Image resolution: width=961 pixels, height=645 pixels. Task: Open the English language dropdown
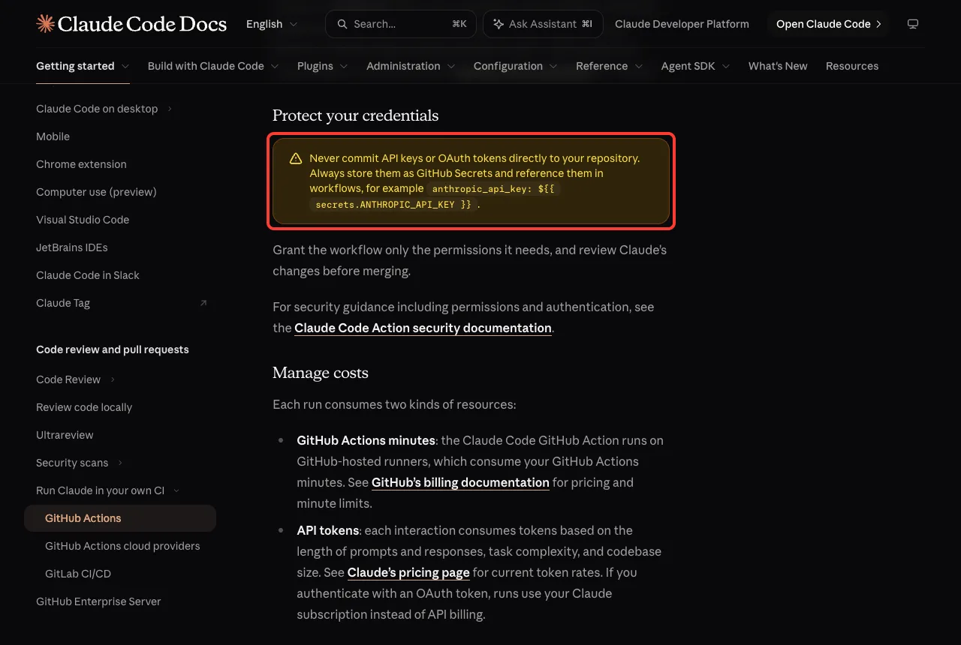tap(272, 24)
